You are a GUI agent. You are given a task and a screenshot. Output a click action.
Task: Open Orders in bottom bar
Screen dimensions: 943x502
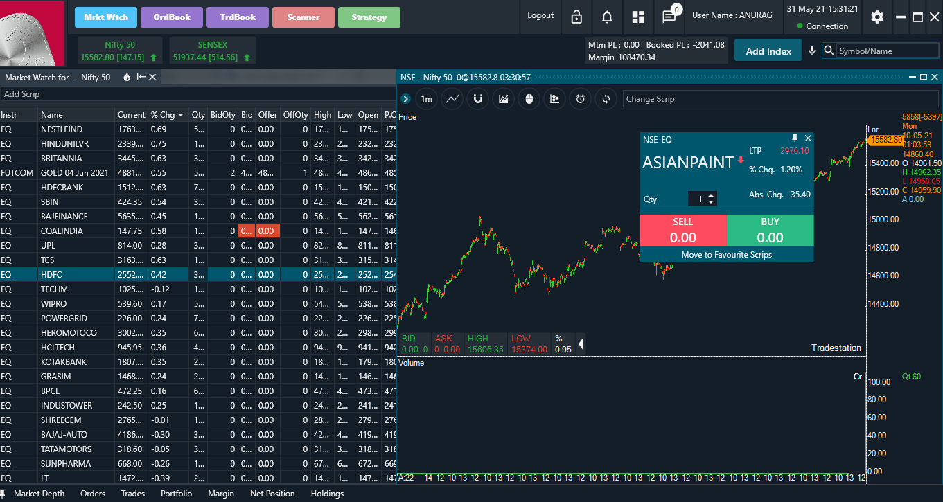coord(93,494)
